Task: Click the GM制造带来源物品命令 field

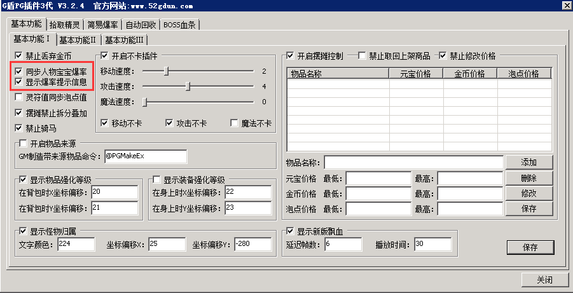Action: point(146,156)
